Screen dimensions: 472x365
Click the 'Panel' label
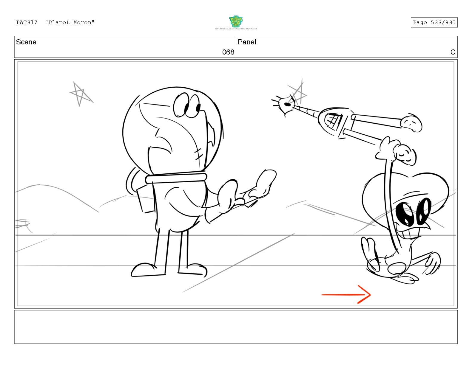(247, 42)
